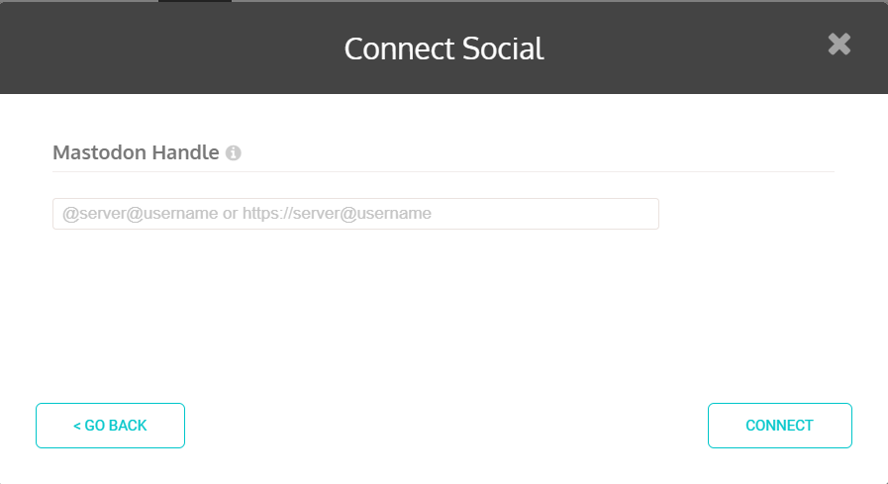Click the dark tab at the top edge
This screenshot has height=484, width=888.
(x=195, y=1)
